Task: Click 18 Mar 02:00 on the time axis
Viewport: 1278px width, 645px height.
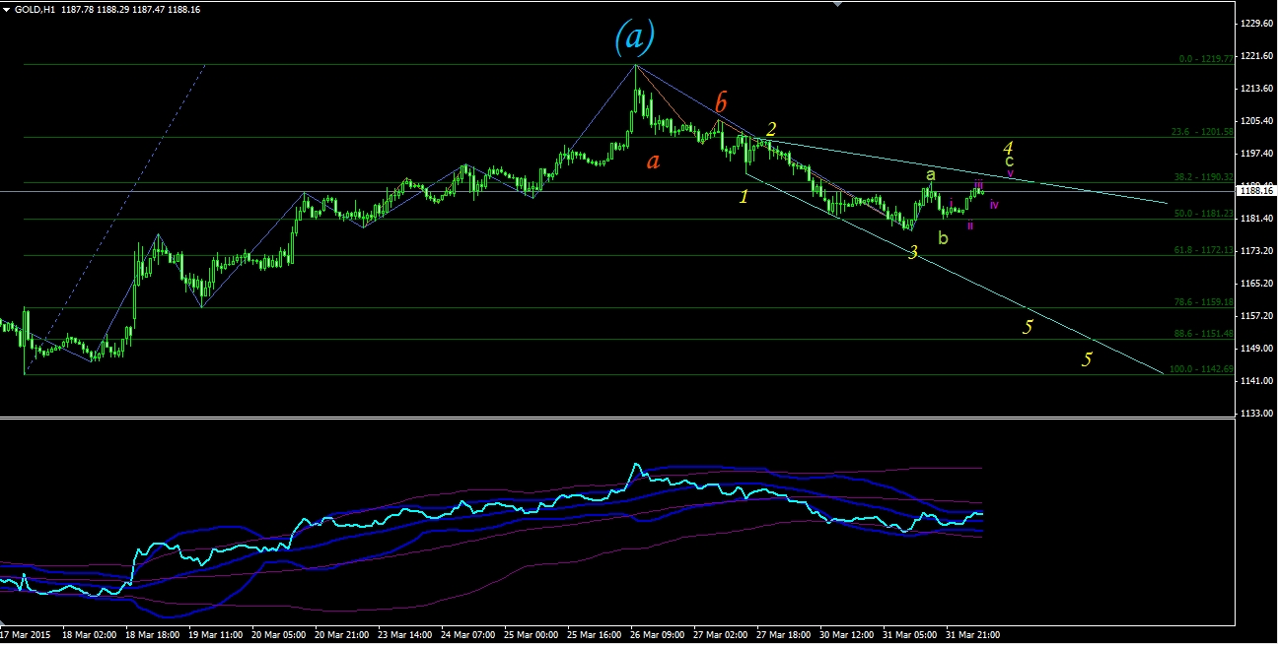Action: click(91, 635)
